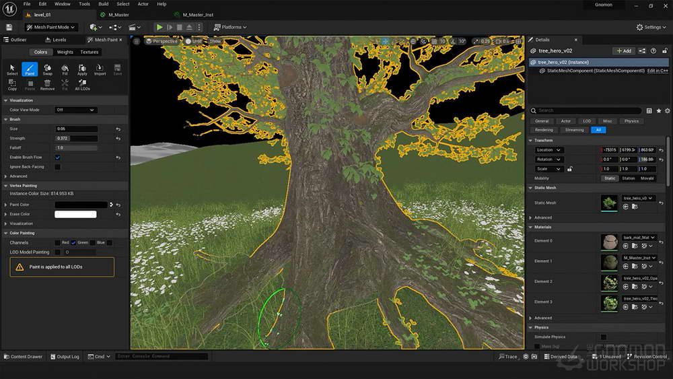Click the Edit in C++ link

pos(658,71)
